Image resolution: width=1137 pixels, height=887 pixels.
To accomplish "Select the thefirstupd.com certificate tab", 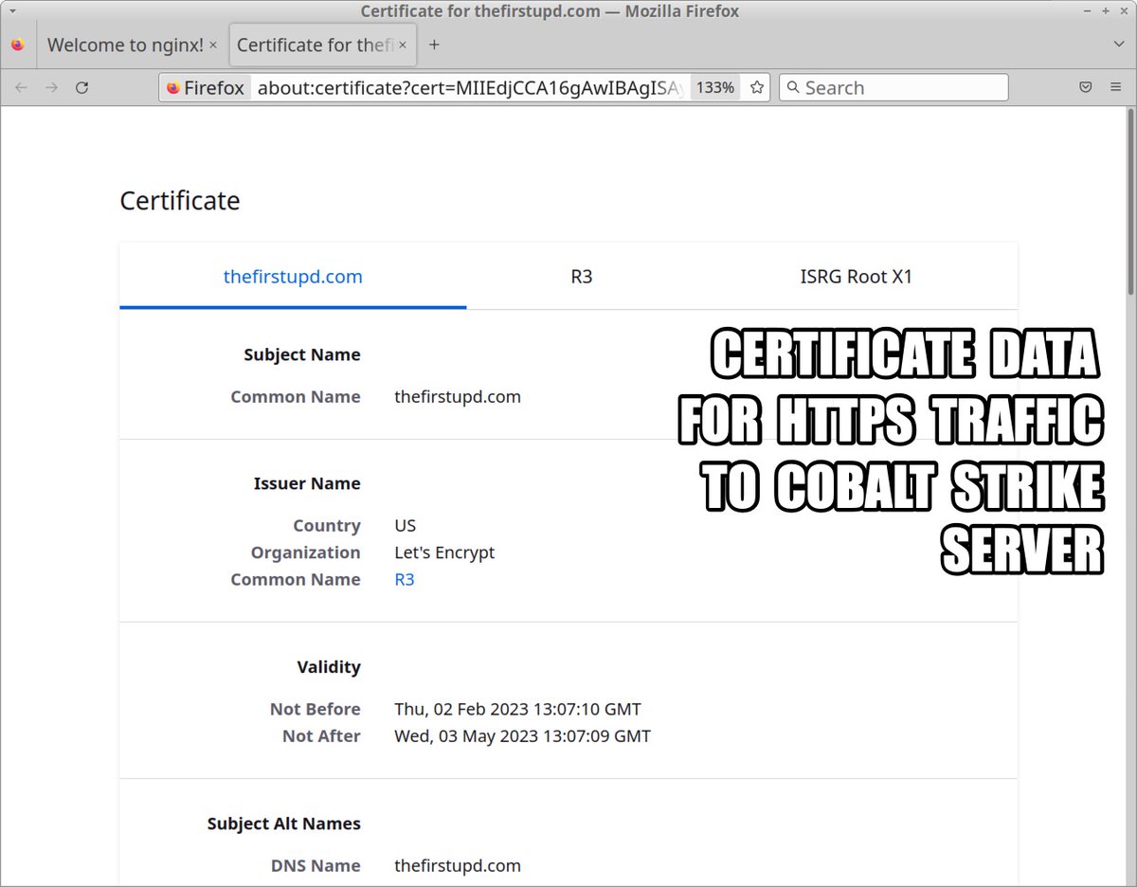I will tap(293, 277).
